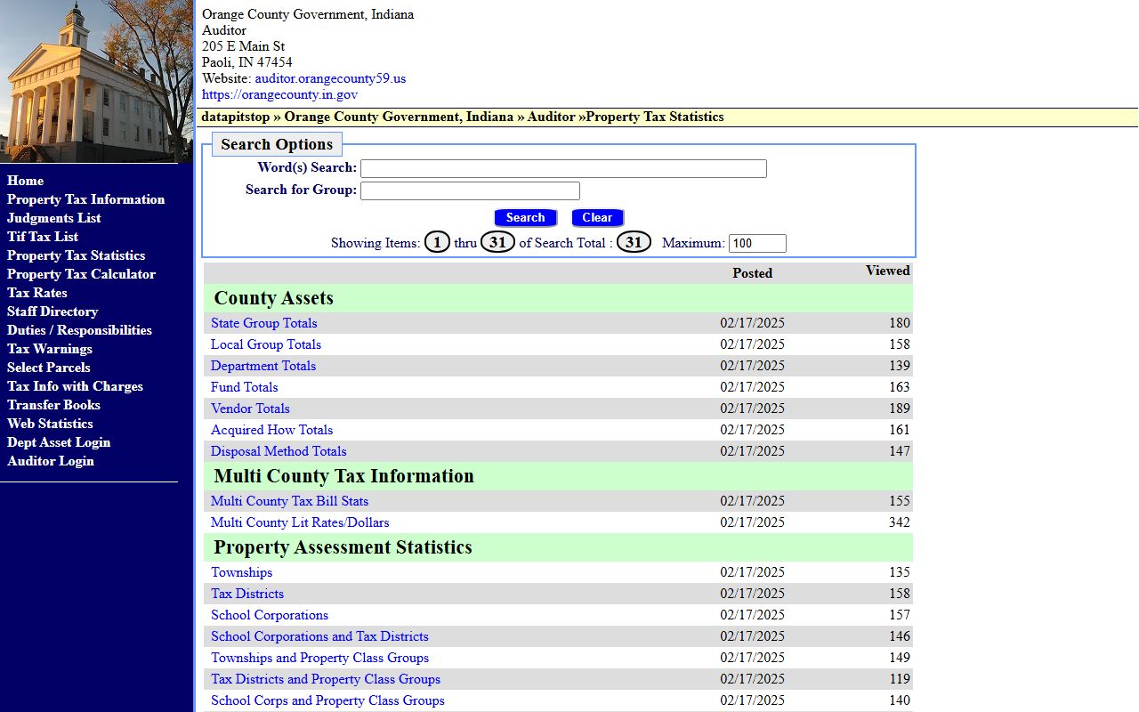The image size is (1139, 712).
Task: View Tax Rates page
Action: point(36,293)
